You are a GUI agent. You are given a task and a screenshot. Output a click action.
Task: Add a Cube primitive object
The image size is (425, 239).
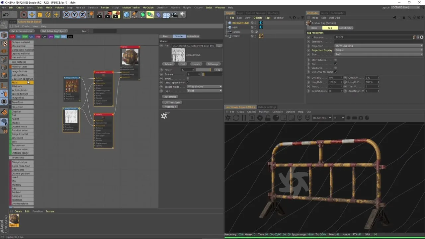pos(127,15)
